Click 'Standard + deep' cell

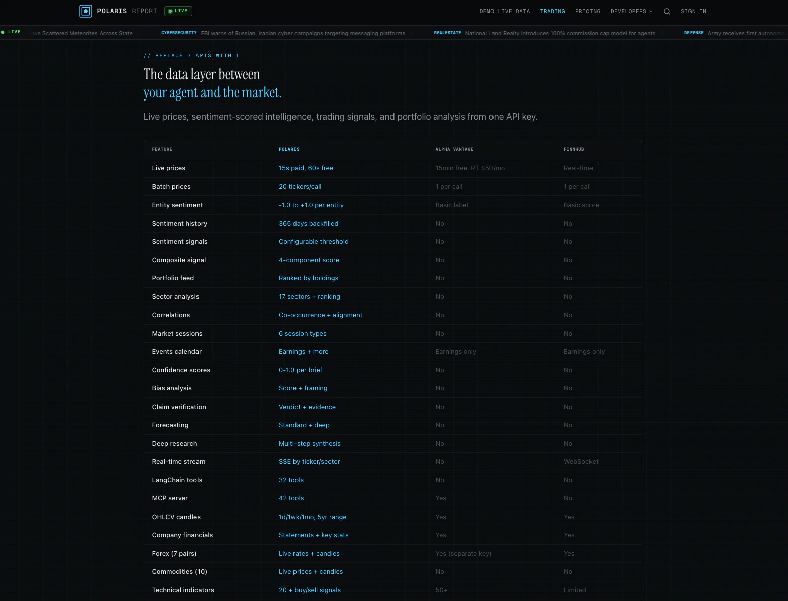304,425
